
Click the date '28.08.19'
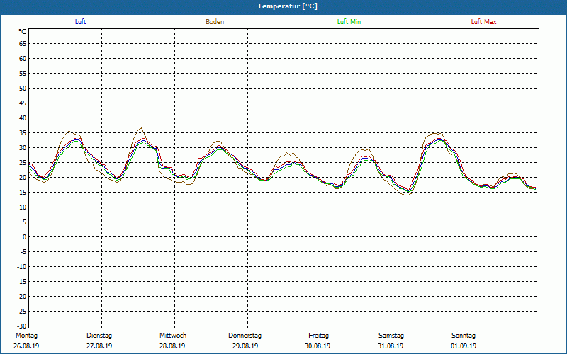[172, 346]
